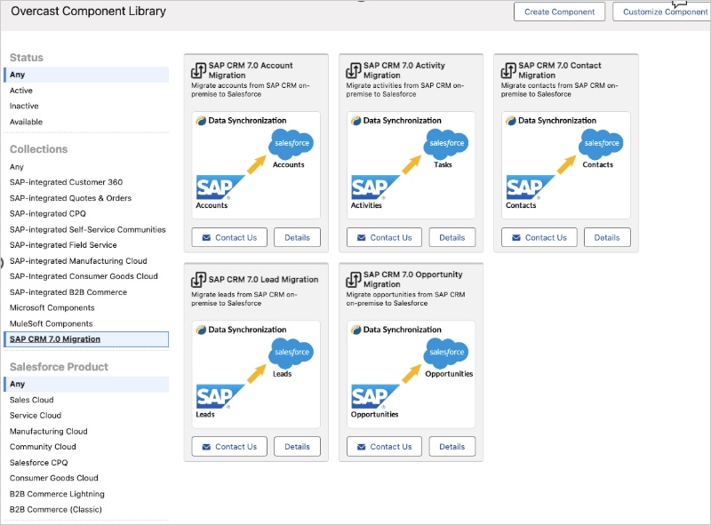711x525 pixels.
Task: Open SAP-integrated Self-Service Communities collection
Action: pyautogui.click(x=87, y=229)
